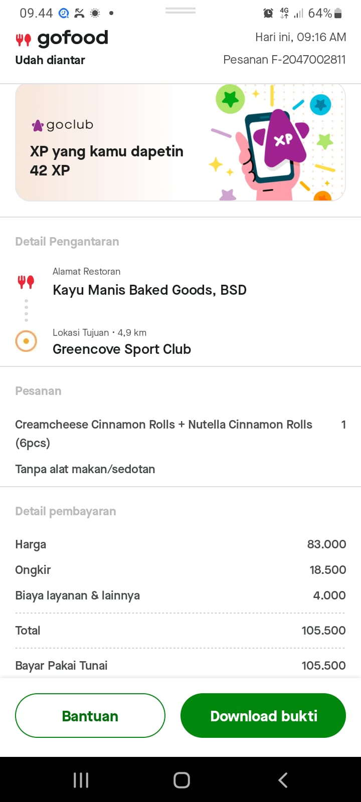Image resolution: width=361 pixels, height=802 pixels.
Task: Tap the Bayar Pakai Tunai payment row
Action: click(180, 666)
